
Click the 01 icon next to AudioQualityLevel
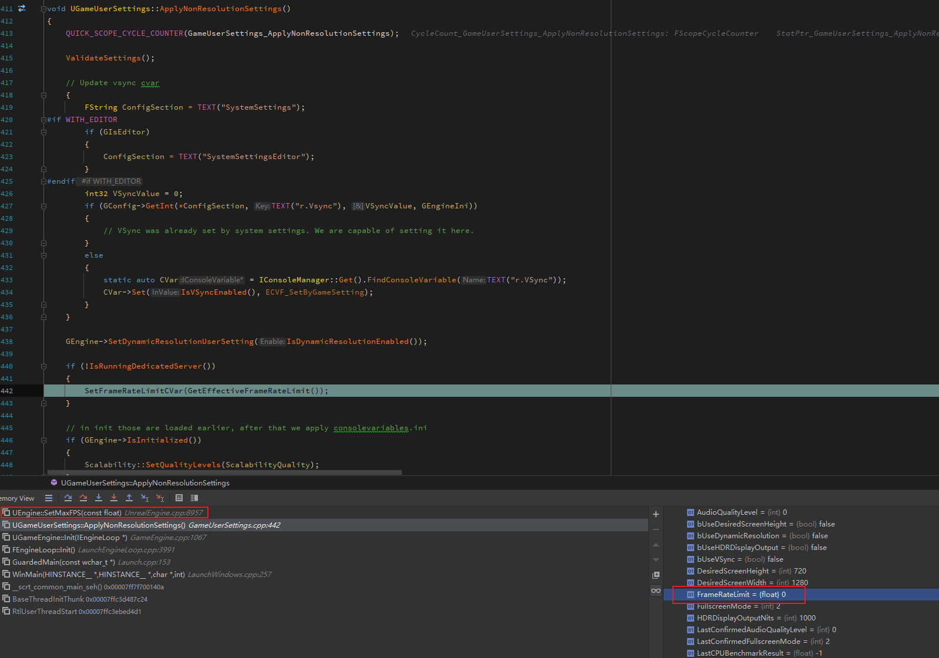[691, 512]
